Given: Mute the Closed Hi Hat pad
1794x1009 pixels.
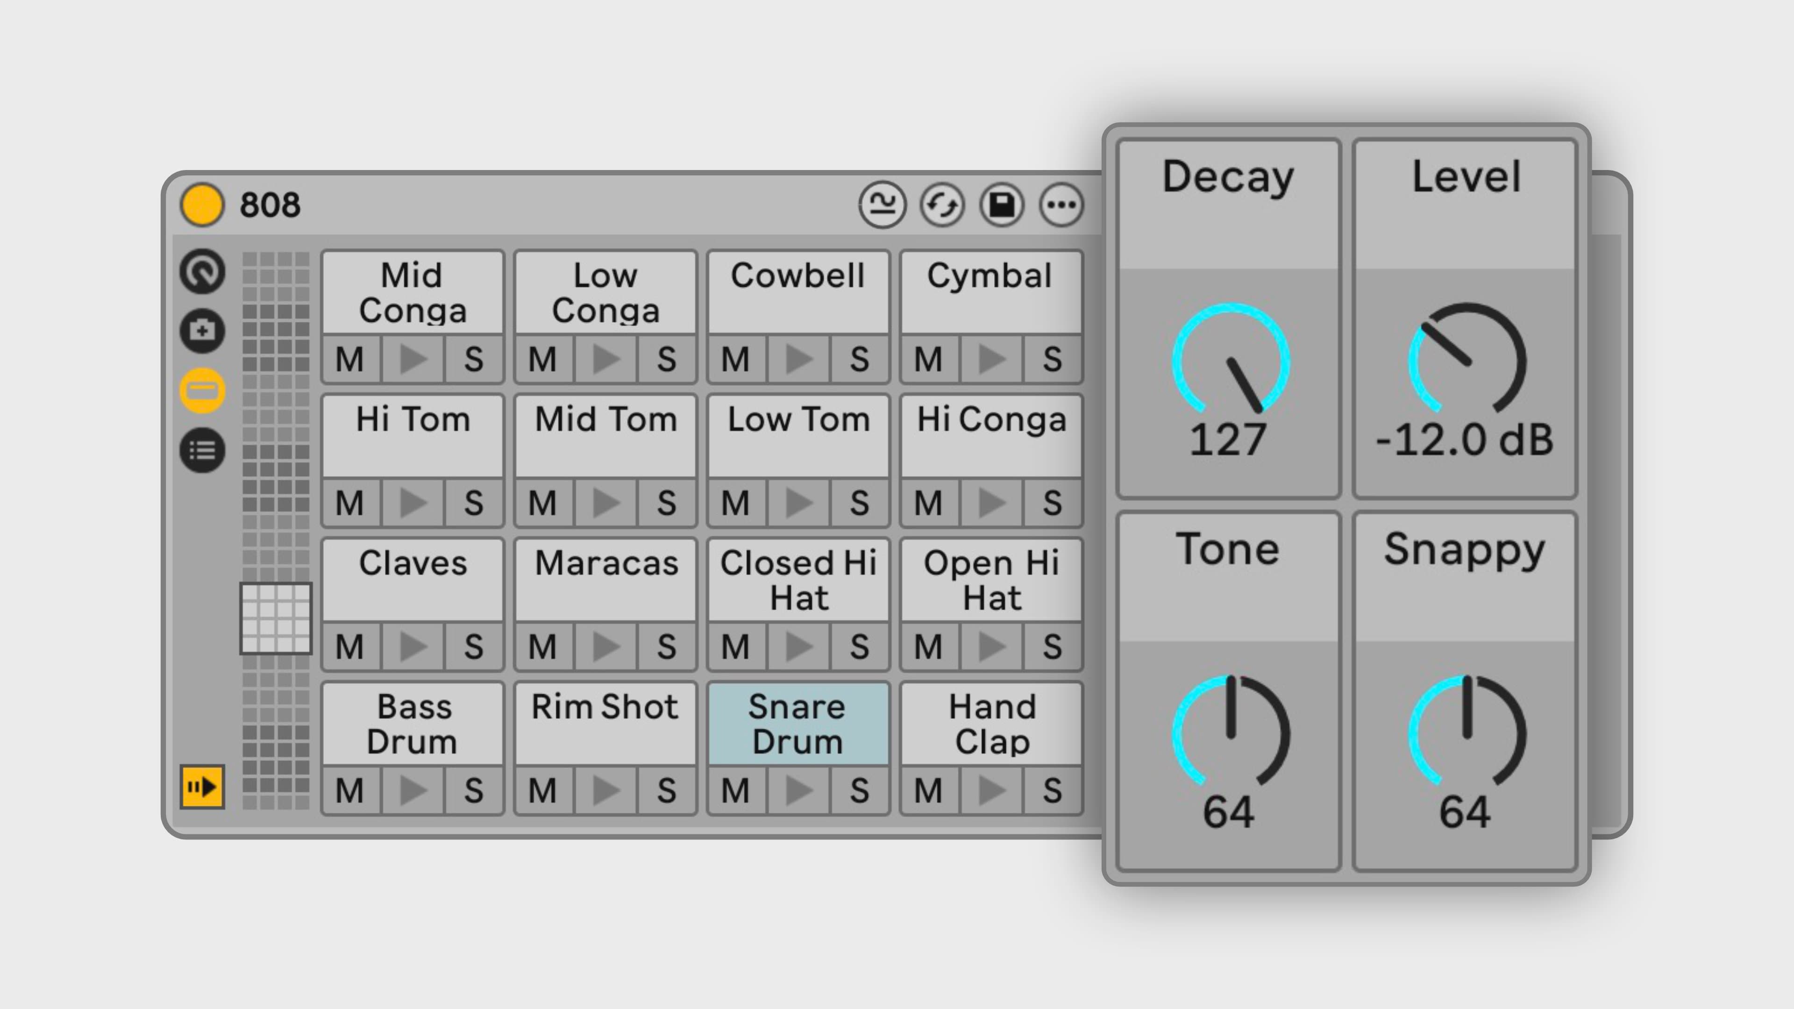Looking at the screenshot, I should 737,647.
